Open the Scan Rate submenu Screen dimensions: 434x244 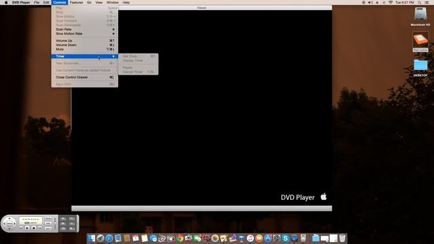click(x=85, y=29)
